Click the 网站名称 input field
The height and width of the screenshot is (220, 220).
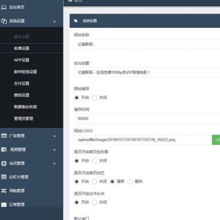[x=147, y=45]
